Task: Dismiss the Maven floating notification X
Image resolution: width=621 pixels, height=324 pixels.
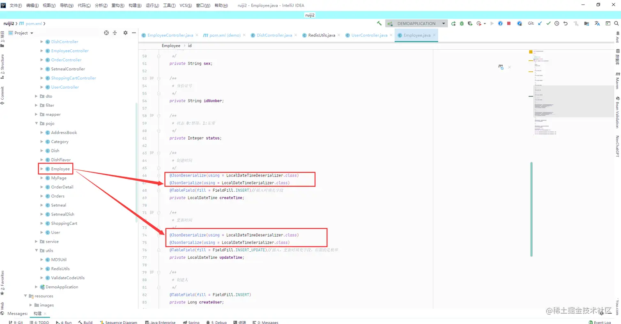Action: [x=509, y=67]
